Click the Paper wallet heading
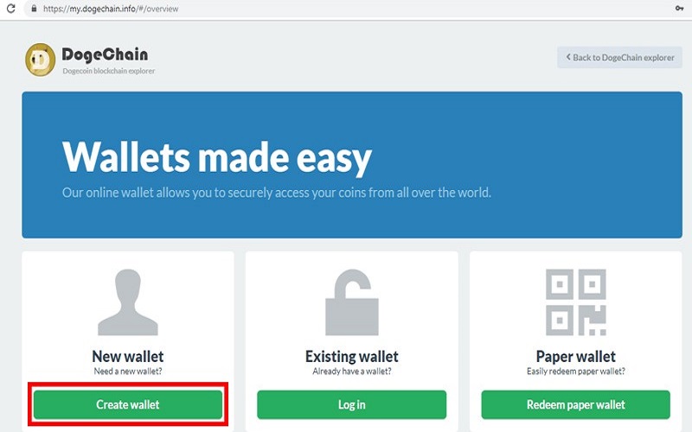Viewport: 692px width, 432px height. (x=576, y=356)
